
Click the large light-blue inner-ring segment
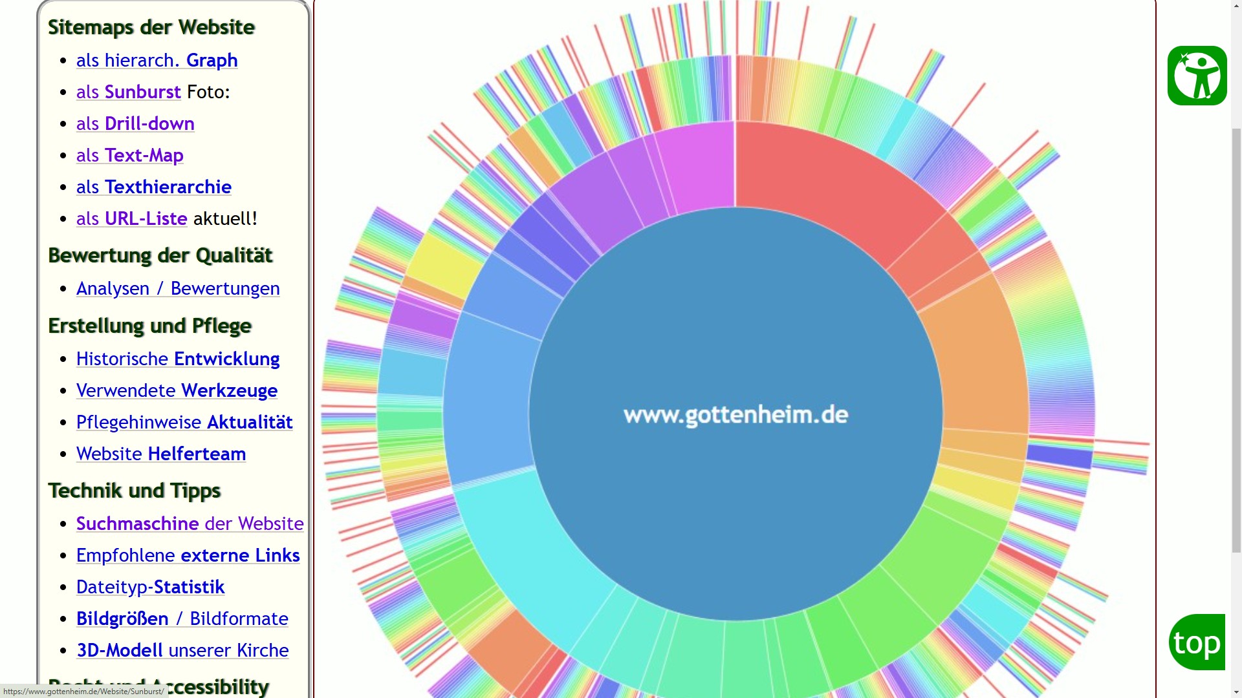488,401
